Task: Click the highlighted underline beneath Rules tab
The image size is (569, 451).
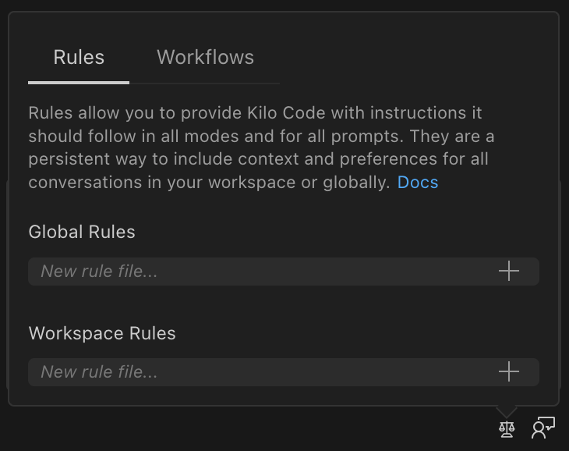Action: tap(79, 82)
